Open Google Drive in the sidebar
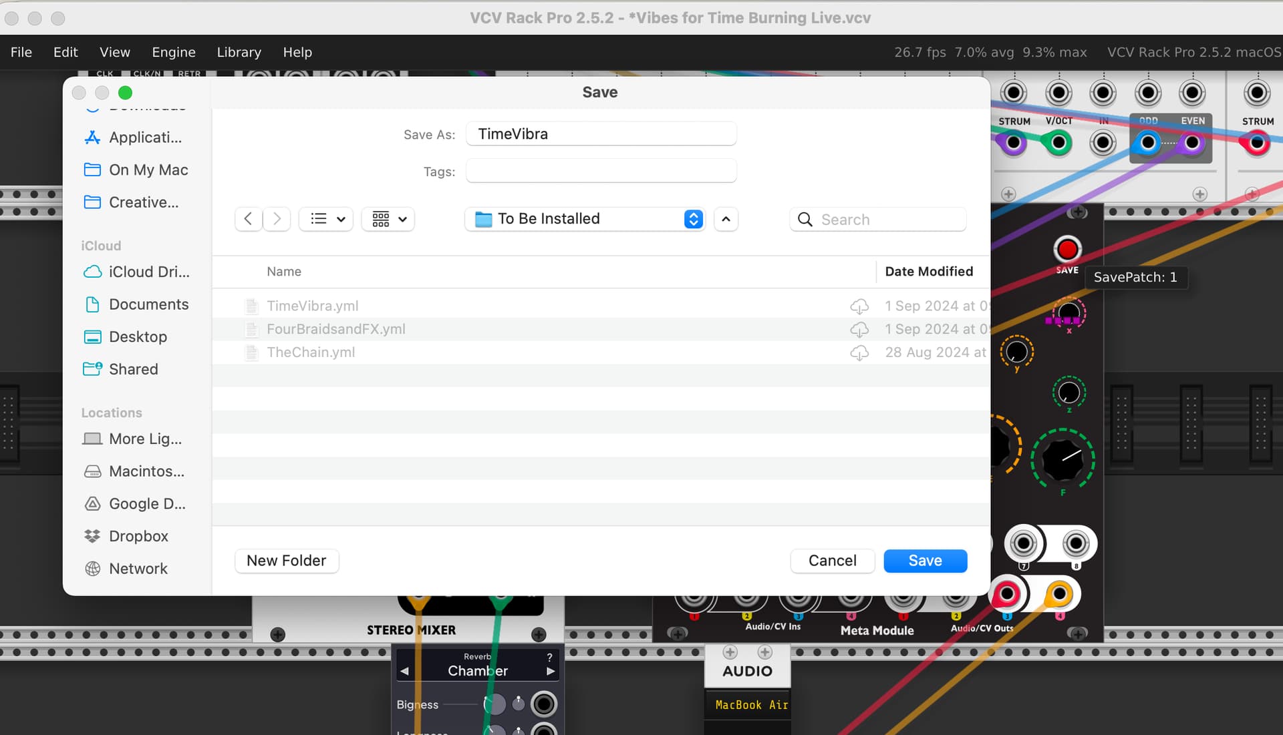The height and width of the screenshot is (735, 1283). 135,504
